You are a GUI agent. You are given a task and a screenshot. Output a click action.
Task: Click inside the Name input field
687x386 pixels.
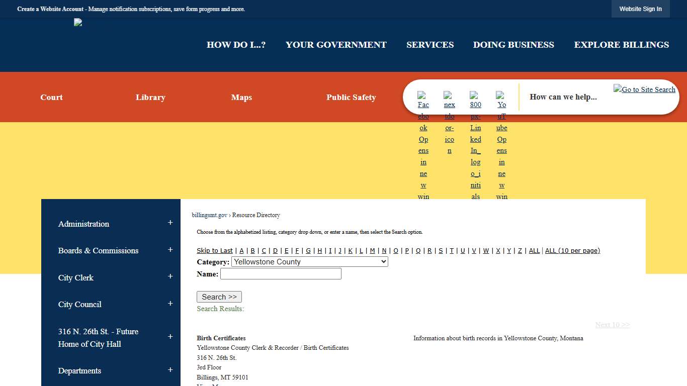[281, 273]
